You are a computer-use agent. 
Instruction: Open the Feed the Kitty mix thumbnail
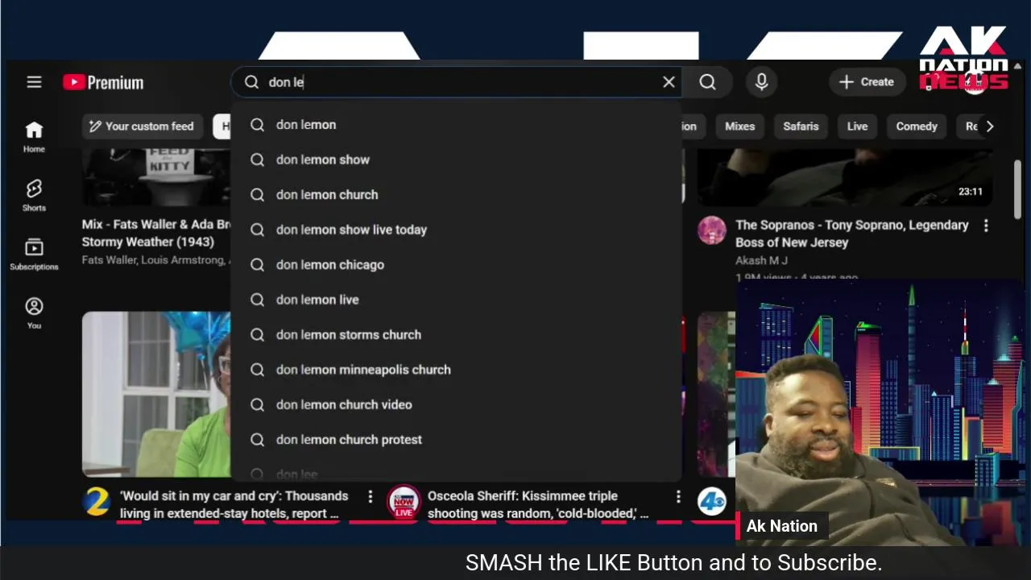(x=156, y=177)
